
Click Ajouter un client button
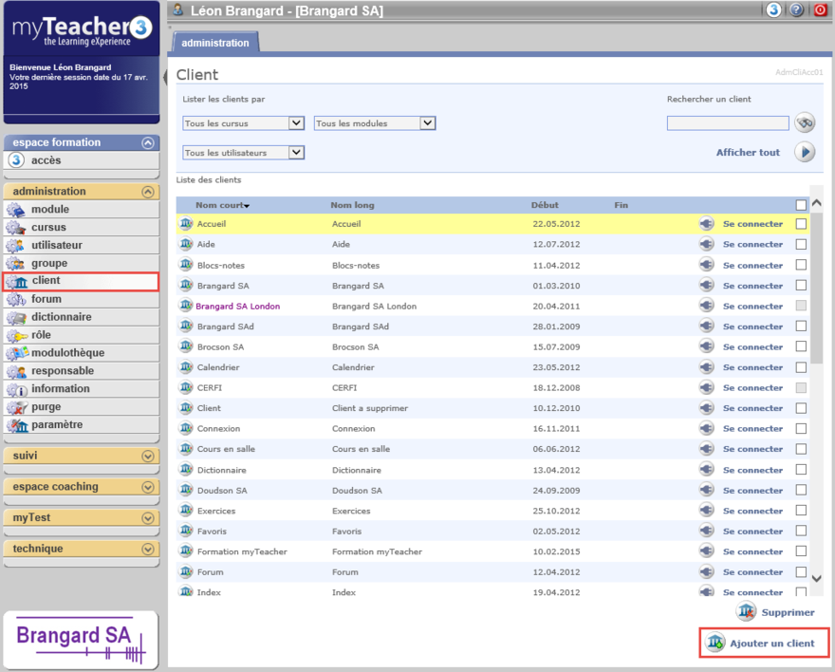(x=763, y=644)
